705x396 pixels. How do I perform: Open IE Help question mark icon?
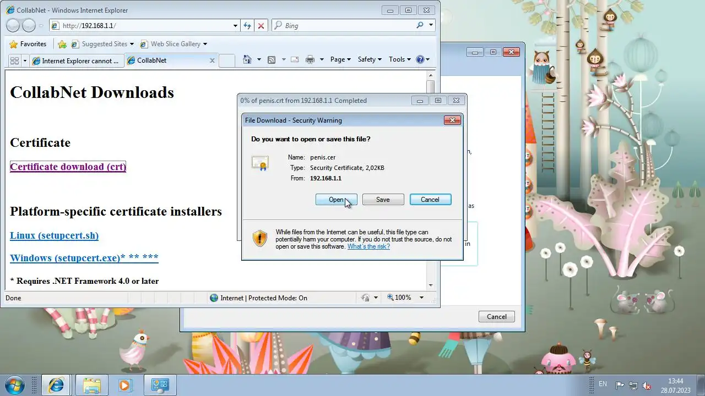click(420, 59)
